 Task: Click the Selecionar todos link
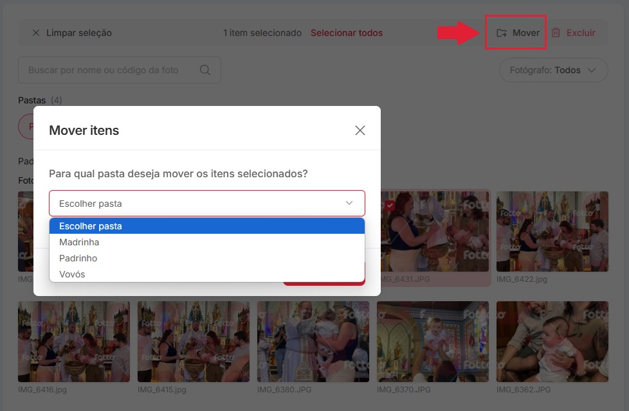347,33
